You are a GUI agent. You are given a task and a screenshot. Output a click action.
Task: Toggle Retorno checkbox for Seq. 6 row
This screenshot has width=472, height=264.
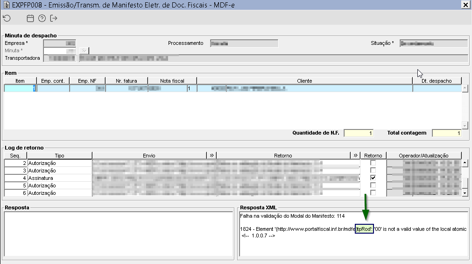click(x=373, y=193)
